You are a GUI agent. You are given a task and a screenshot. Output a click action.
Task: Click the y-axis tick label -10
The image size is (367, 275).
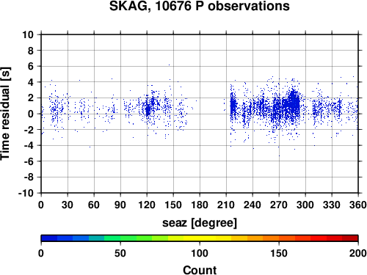coord(26,193)
